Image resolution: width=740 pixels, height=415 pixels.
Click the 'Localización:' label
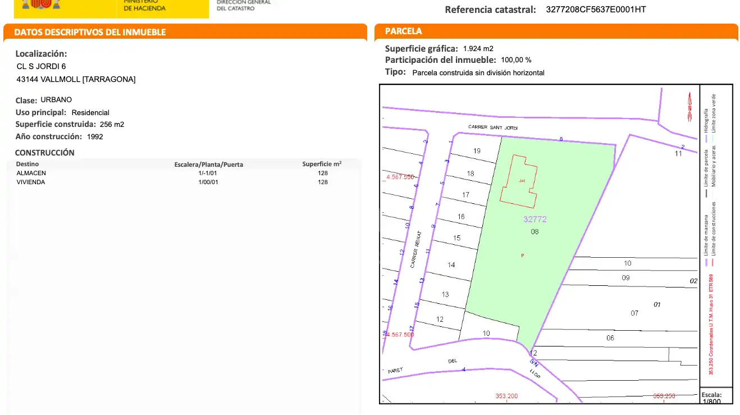[41, 54]
